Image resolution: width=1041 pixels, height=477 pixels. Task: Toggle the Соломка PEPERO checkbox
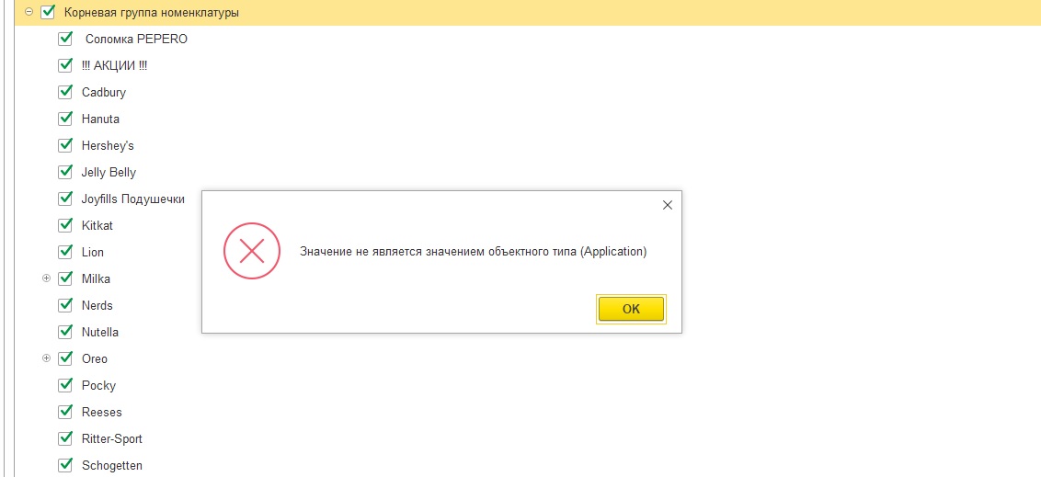(65, 40)
